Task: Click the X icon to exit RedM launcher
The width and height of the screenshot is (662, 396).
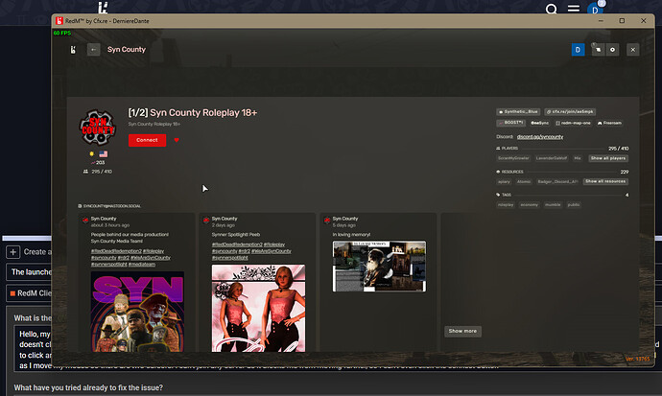Action: click(632, 50)
